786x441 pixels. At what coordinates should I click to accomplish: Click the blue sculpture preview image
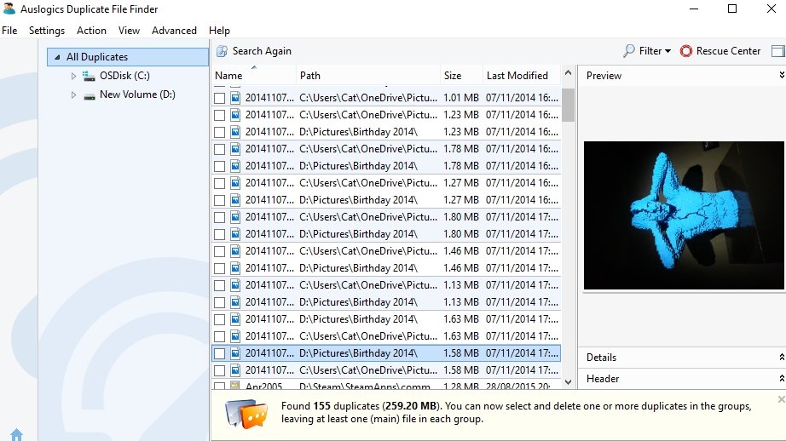(x=683, y=215)
